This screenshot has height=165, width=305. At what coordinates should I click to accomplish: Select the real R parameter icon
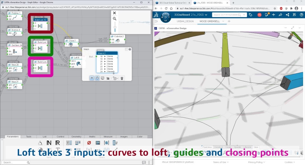click(58, 143)
